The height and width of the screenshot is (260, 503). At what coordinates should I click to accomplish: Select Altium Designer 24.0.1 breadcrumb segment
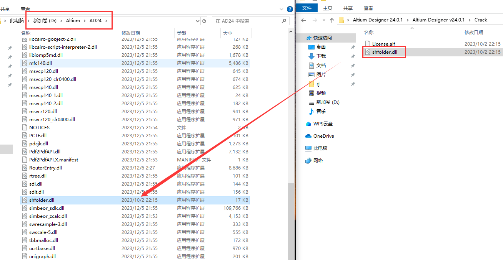point(378,20)
